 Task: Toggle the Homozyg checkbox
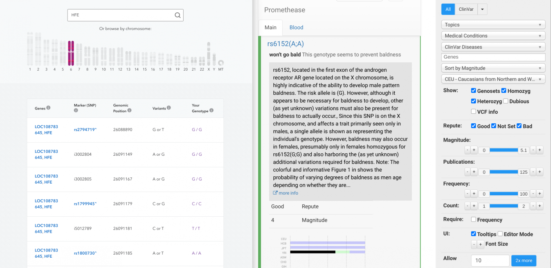click(504, 91)
